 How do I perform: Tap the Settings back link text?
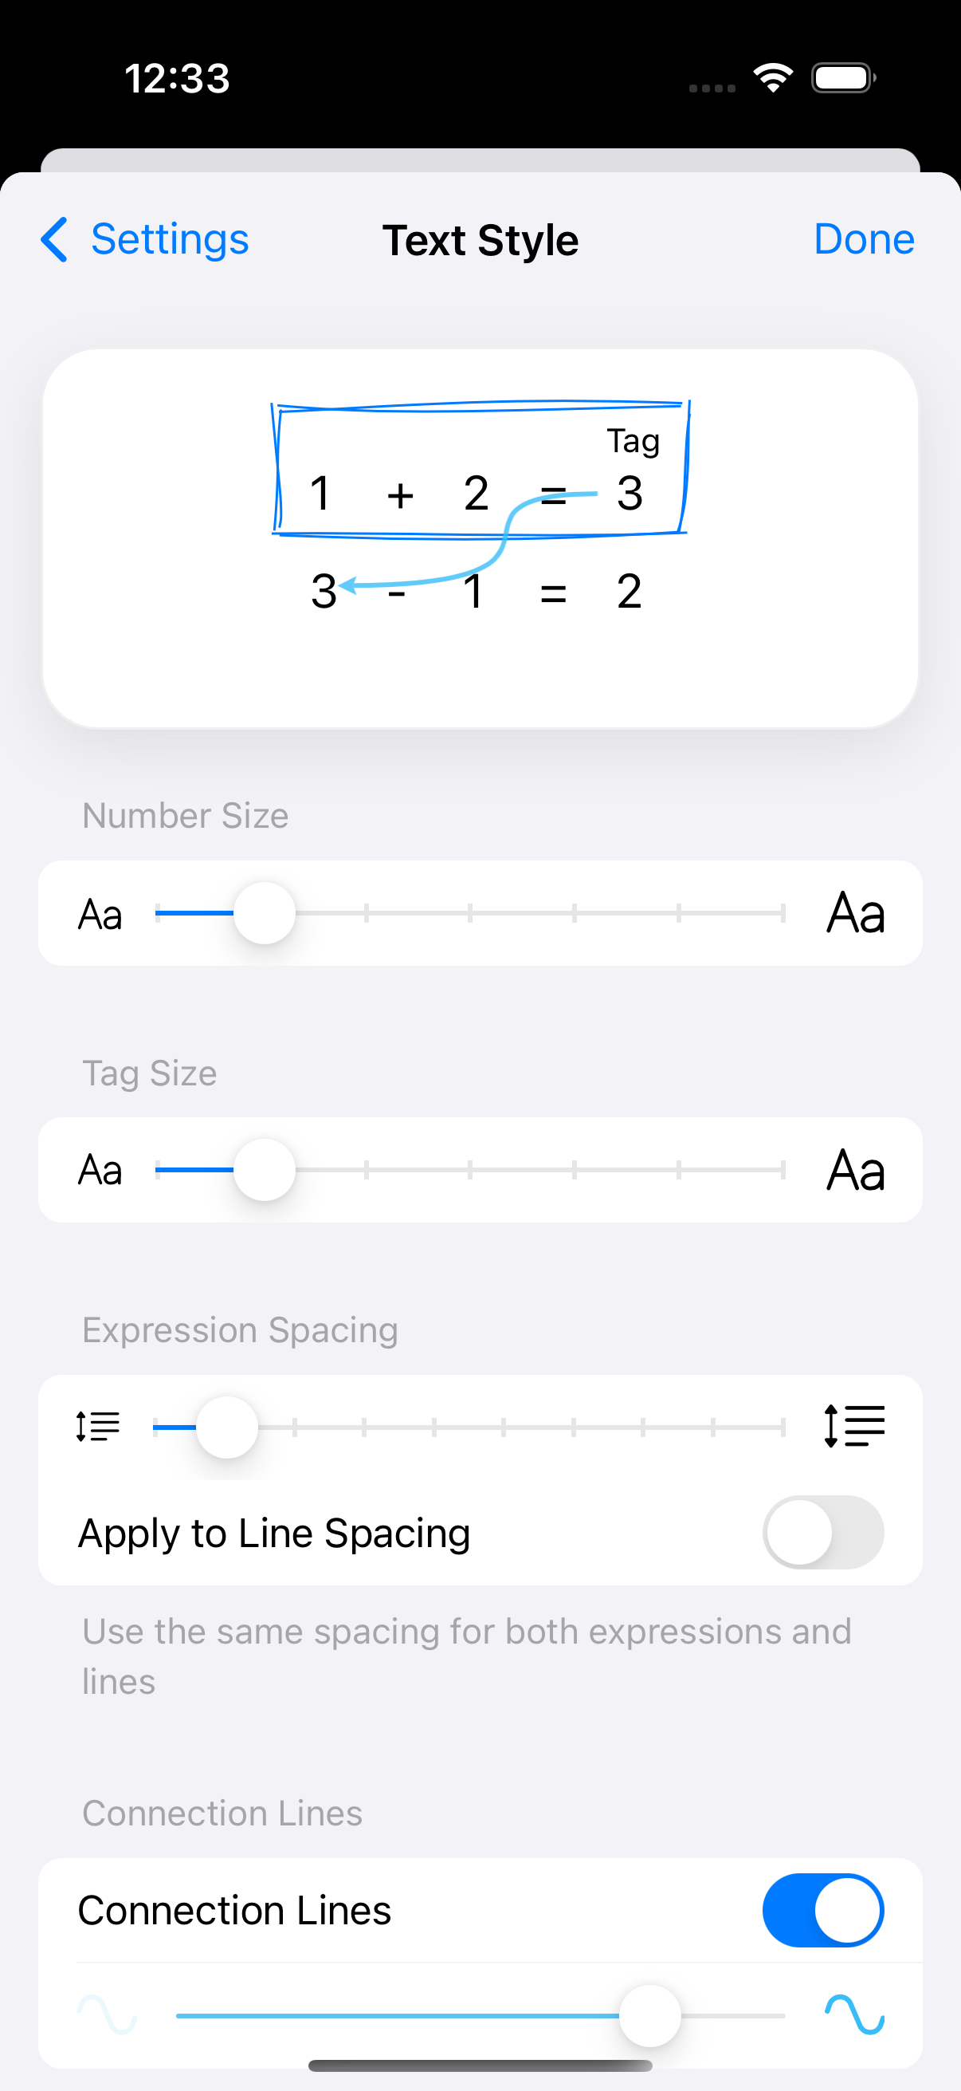[170, 239]
